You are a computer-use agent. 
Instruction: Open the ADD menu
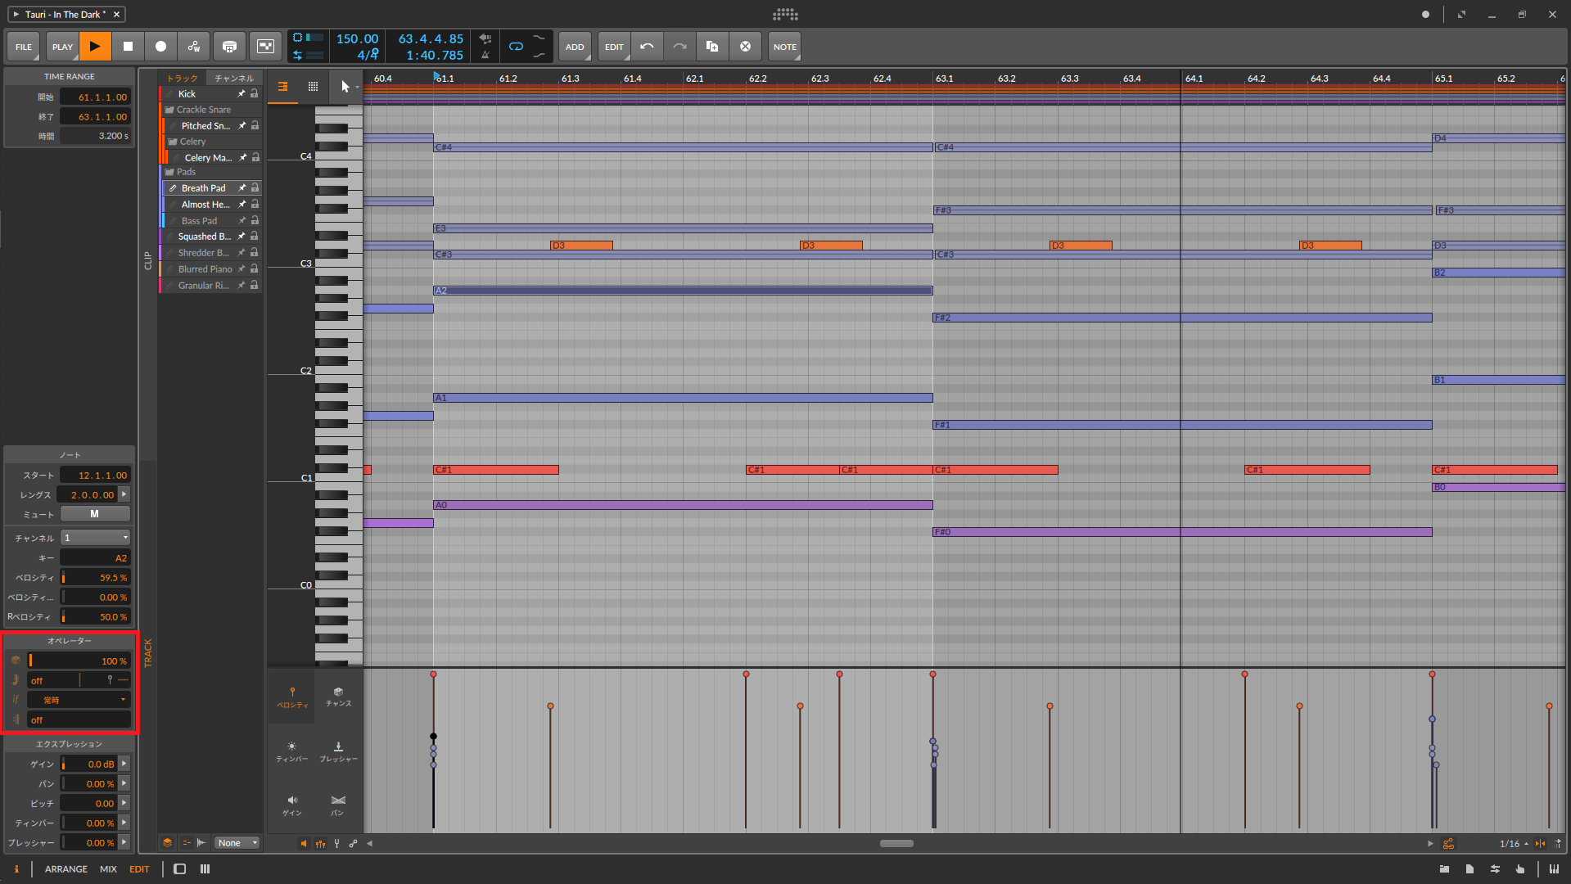(x=575, y=47)
